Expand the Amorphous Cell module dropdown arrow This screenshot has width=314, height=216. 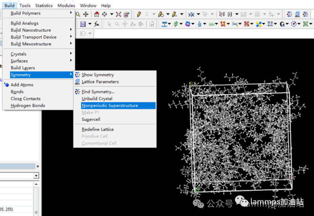click(181, 24)
